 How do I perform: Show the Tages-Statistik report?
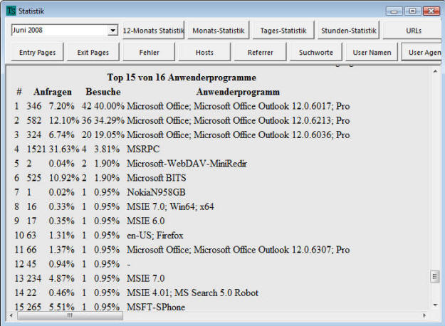point(283,30)
